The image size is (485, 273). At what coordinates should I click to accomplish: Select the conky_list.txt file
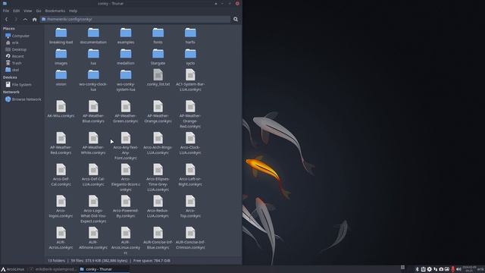point(158,74)
